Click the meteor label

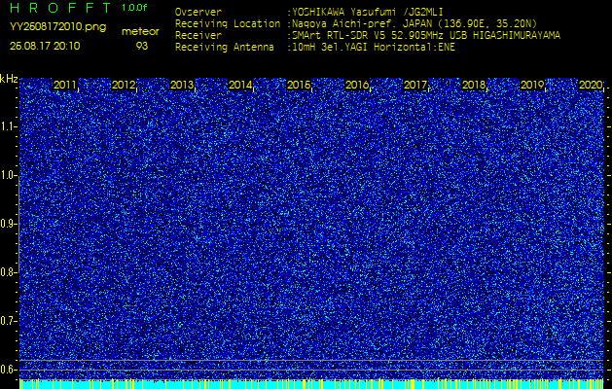click(x=140, y=32)
